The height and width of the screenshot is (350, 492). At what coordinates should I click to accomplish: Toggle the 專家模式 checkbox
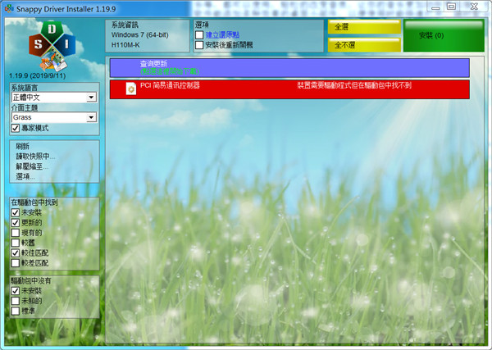[x=16, y=129]
